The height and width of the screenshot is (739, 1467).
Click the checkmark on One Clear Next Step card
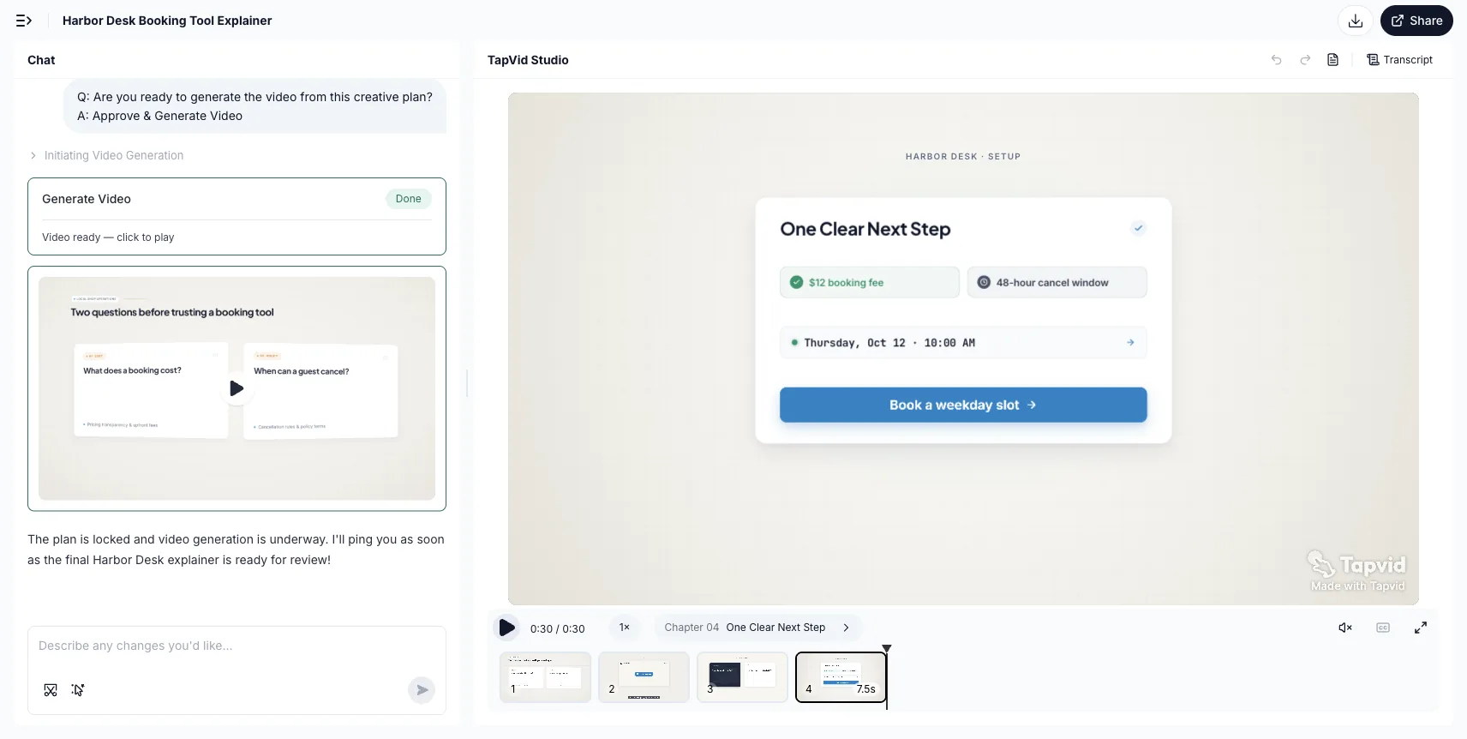pyautogui.click(x=1138, y=228)
